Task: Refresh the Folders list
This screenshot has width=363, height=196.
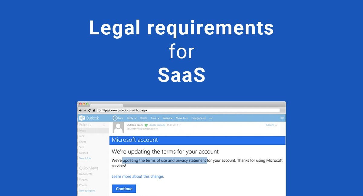Action: tap(103, 125)
